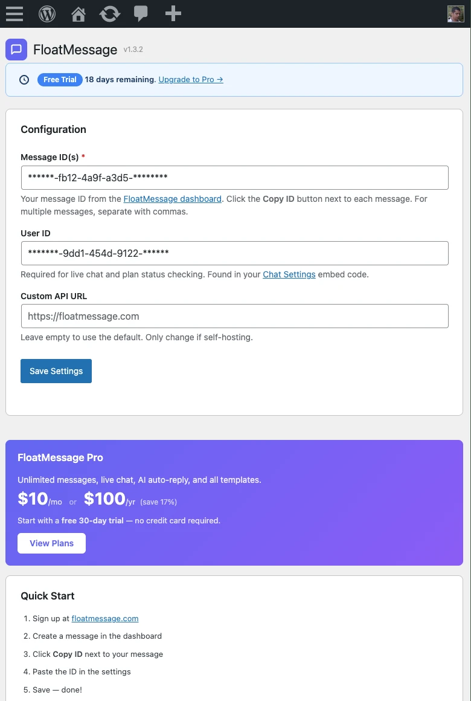Screen dimensions: 471x701
Task: Click the FloatMessage plugin logo icon
Action: click(16, 49)
